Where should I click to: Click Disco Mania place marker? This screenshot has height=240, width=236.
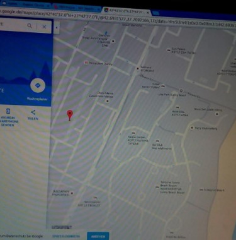point(108,101)
